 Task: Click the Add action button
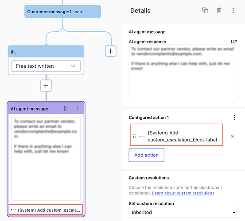[x=146, y=155]
